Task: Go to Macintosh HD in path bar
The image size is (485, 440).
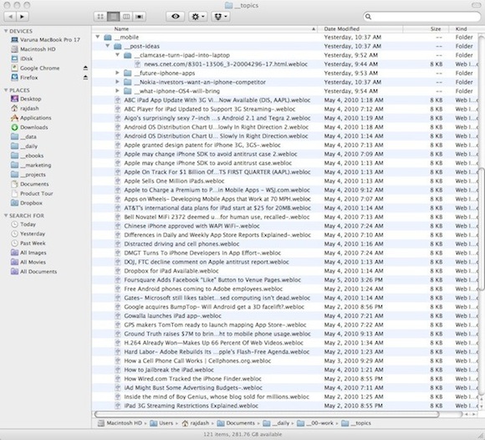Action: tap(120, 423)
